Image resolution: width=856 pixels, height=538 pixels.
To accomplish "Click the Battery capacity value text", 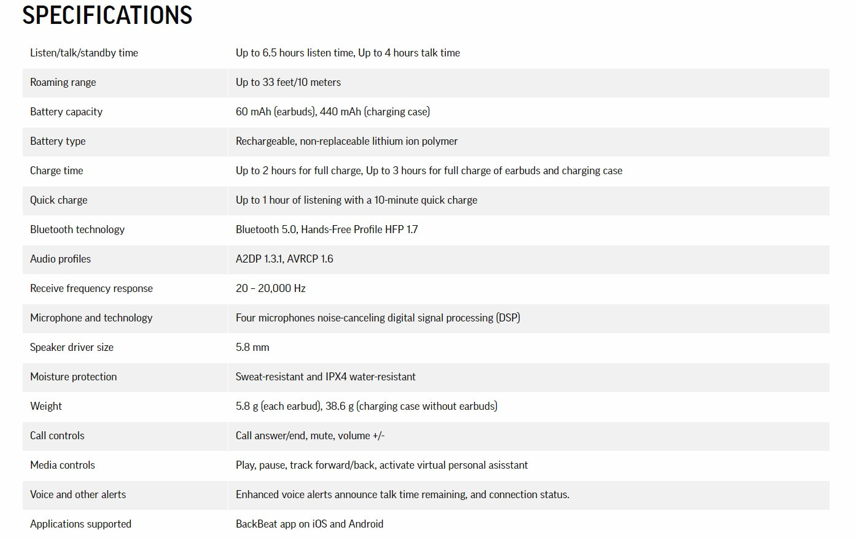I will point(332,112).
